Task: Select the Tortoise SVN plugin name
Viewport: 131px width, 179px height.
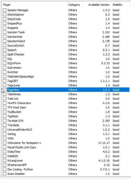Action: (15, 121)
